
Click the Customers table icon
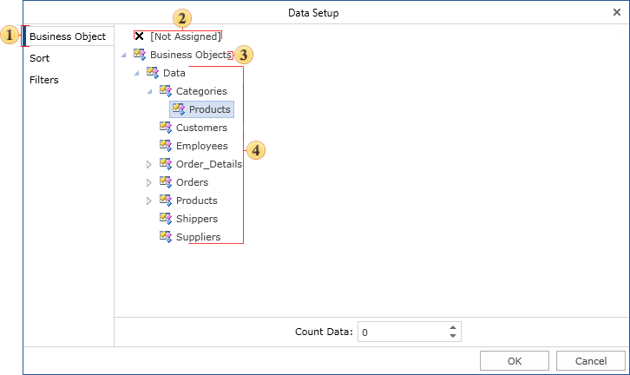point(166,128)
